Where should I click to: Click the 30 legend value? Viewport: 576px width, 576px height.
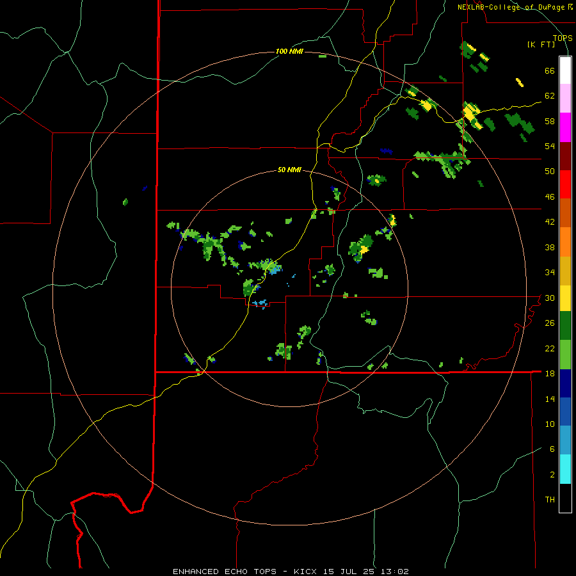[x=550, y=298]
